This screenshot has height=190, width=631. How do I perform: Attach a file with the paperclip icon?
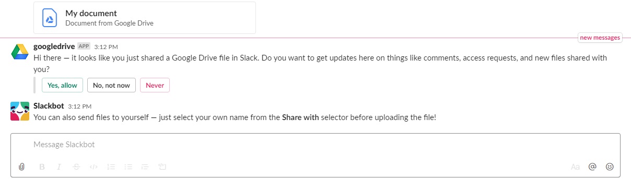(x=21, y=167)
